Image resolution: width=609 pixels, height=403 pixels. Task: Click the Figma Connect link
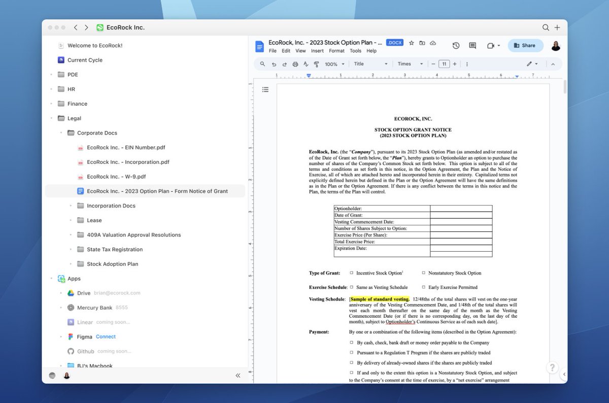click(x=106, y=337)
